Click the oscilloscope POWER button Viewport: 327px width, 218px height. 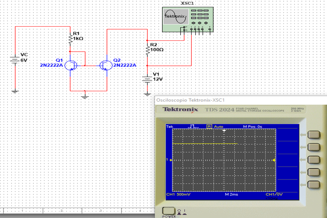[x=169, y=211]
